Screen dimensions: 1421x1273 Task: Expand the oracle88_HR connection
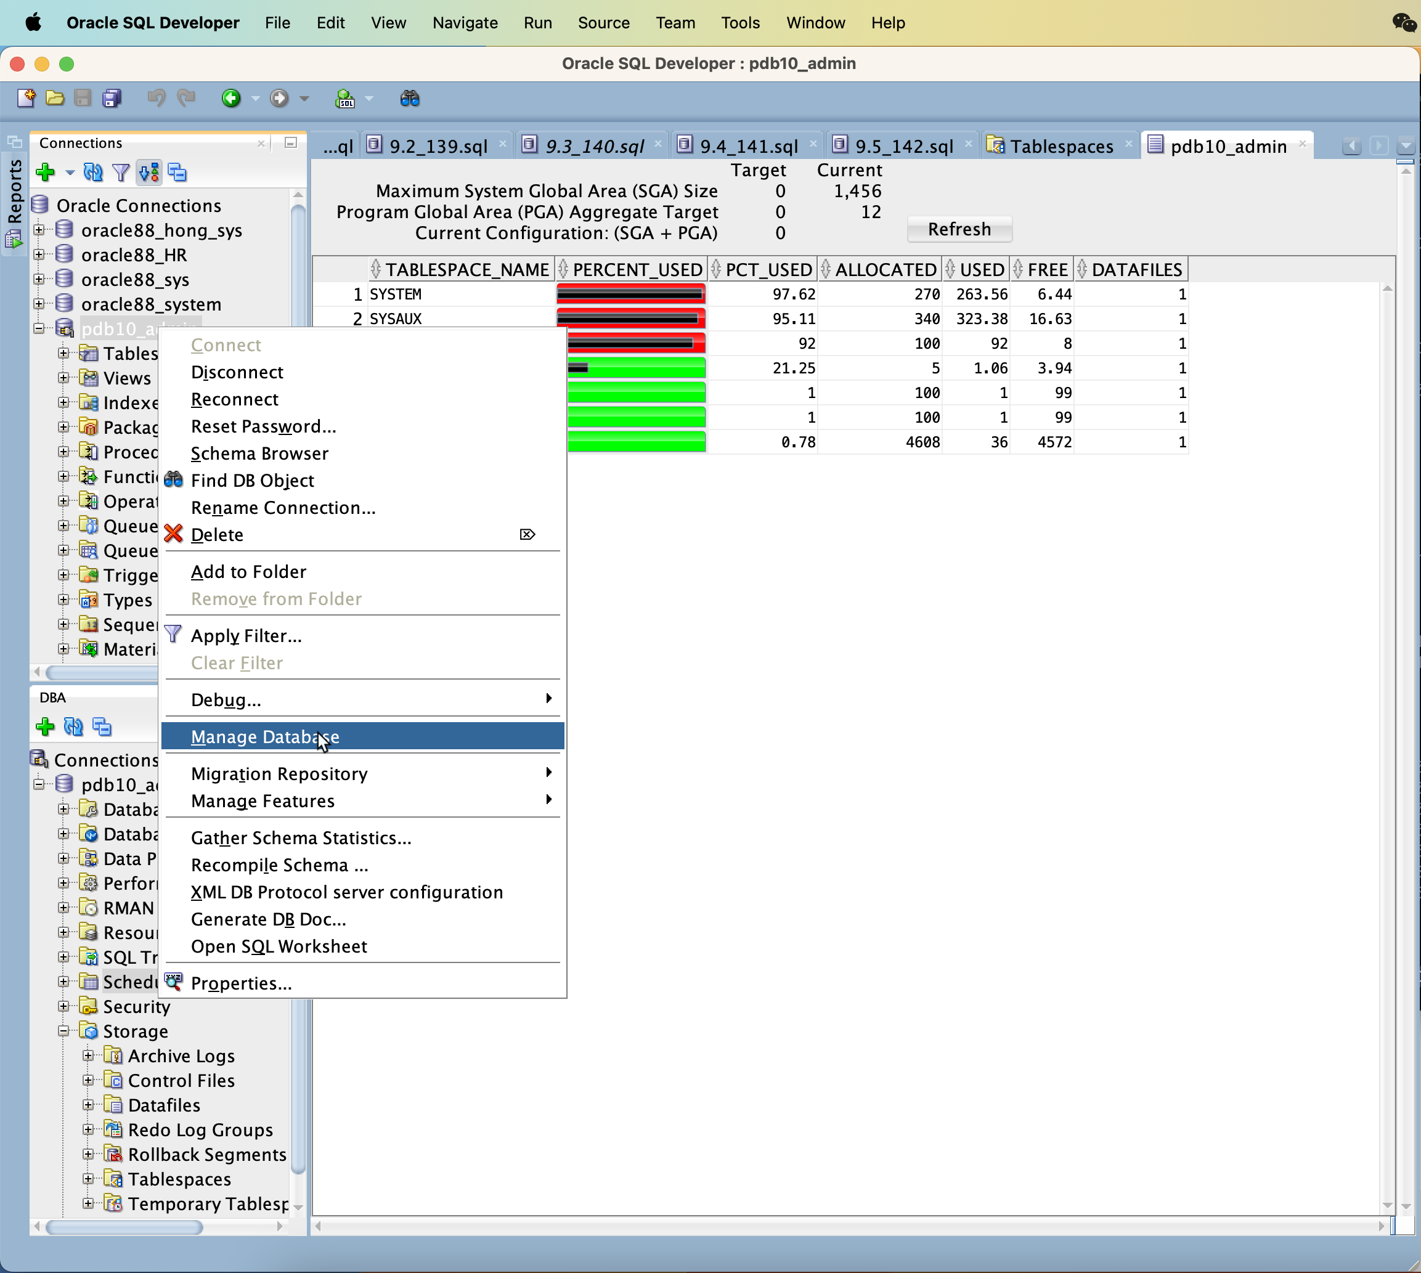[x=39, y=254]
